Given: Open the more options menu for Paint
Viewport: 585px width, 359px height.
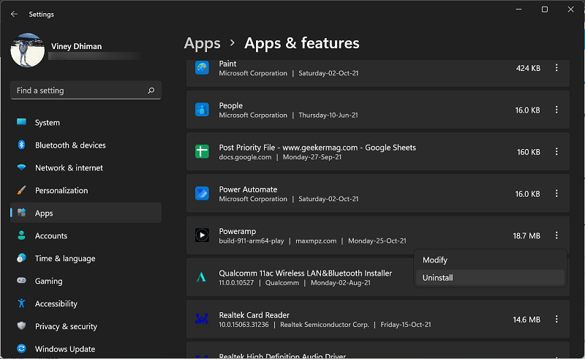Looking at the screenshot, I should (556, 68).
